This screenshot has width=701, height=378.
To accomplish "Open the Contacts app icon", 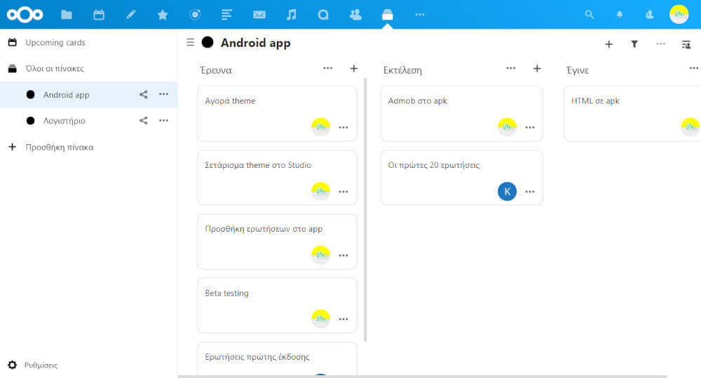I will coord(355,14).
